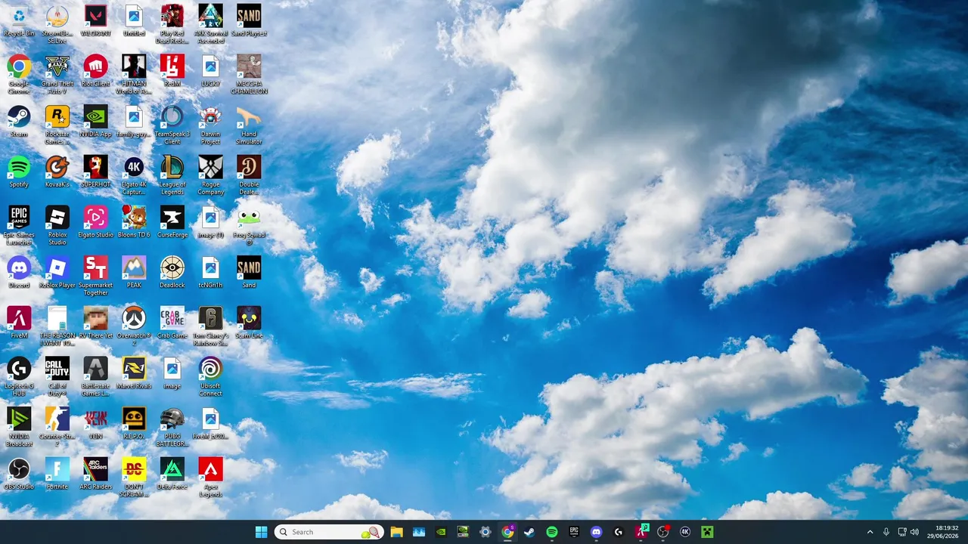Open Google Chrome desktop shortcut
Image resolution: width=968 pixels, height=544 pixels.
(19, 75)
